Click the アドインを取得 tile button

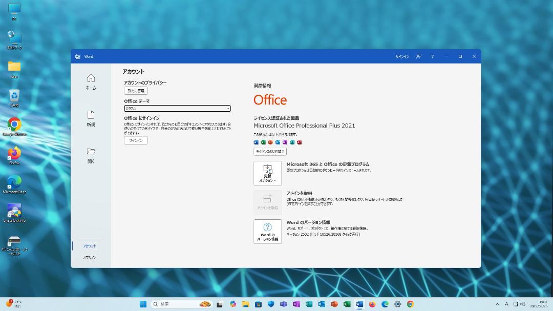click(267, 202)
